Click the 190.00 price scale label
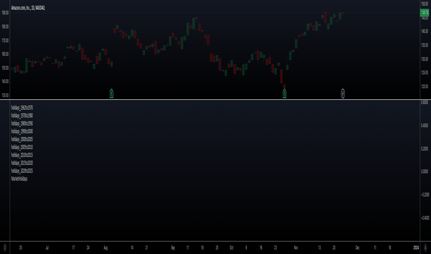 pyautogui.click(x=5, y=12)
